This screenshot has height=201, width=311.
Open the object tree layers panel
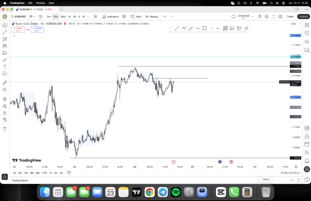coord(307,42)
